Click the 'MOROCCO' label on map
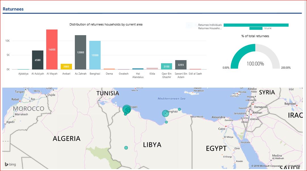Screen dimensions: 307x171 [x=29, y=109]
